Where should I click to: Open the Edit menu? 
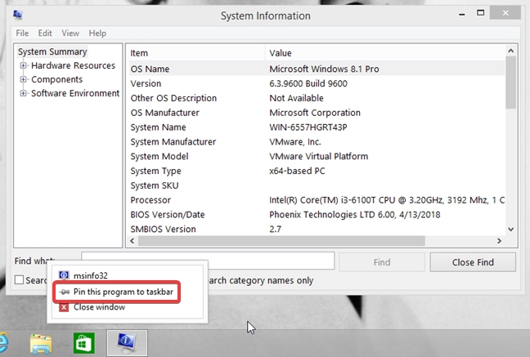(45, 33)
